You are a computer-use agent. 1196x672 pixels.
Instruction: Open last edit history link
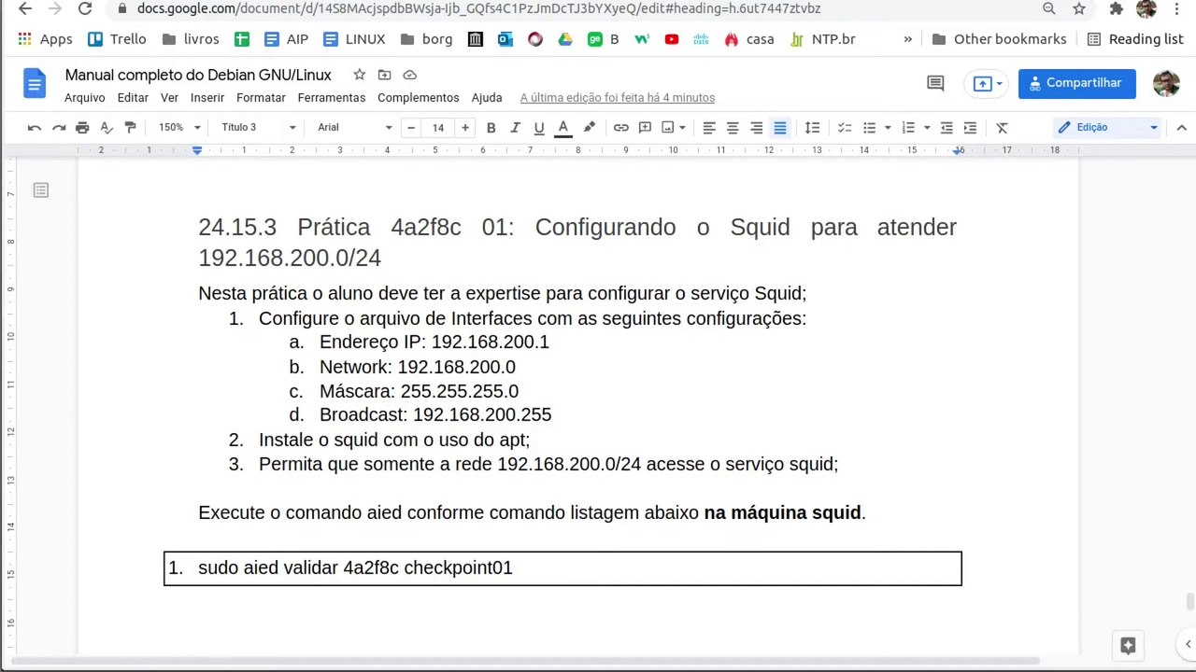(x=617, y=97)
